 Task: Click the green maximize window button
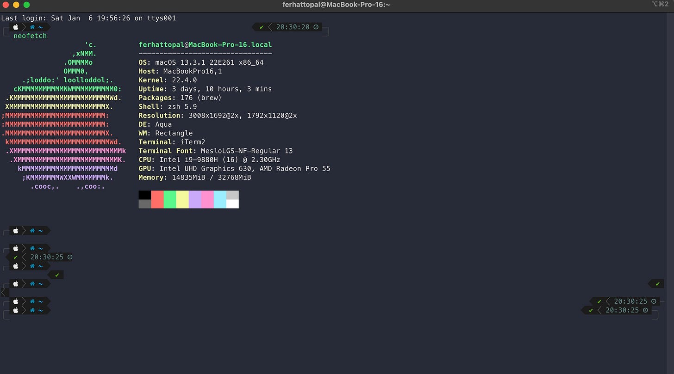[x=26, y=5]
